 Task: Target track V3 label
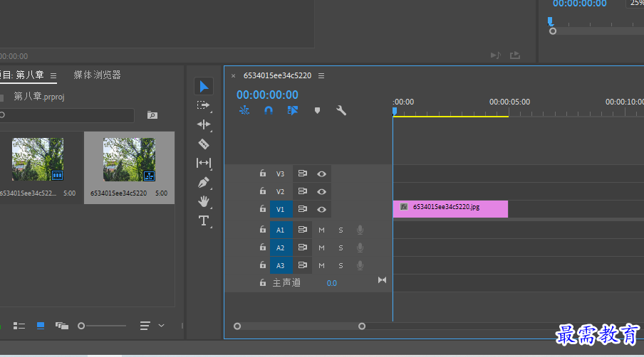pyautogui.click(x=280, y=174)
